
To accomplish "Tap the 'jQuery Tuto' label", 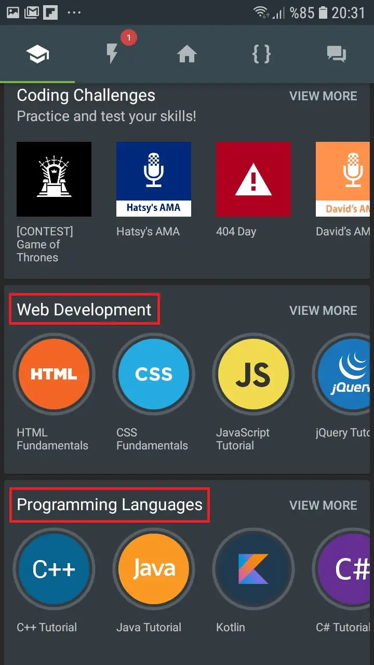I will pyautogui.click(x=343, y=433).
